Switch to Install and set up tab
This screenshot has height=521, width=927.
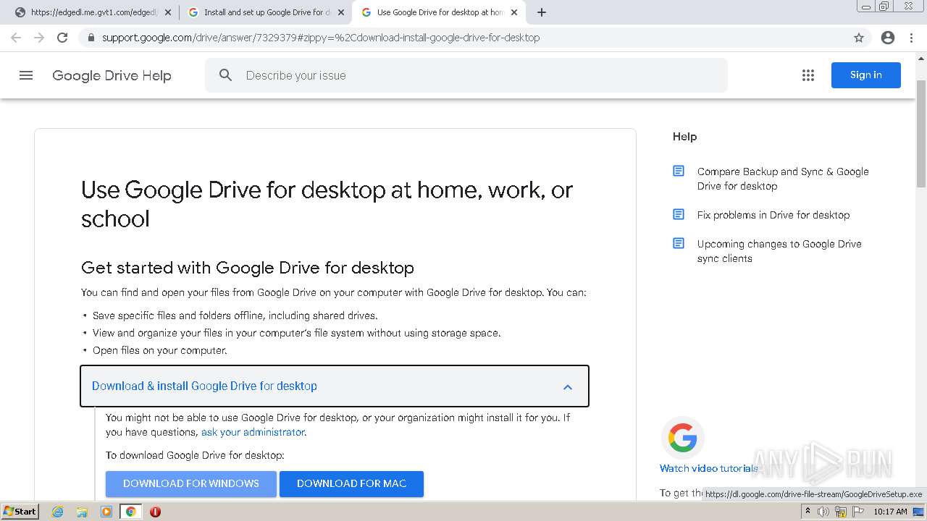click(x=265, y=12)
